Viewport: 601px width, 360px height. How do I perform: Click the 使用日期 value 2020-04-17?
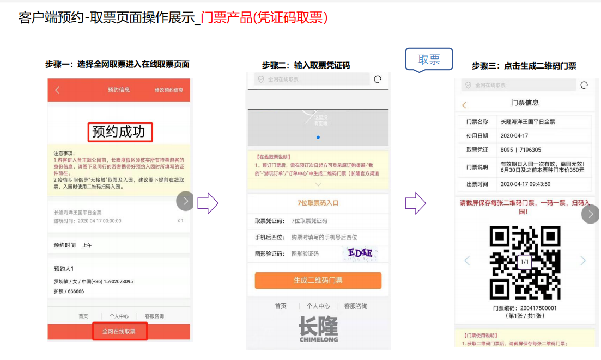pos(514,136)
